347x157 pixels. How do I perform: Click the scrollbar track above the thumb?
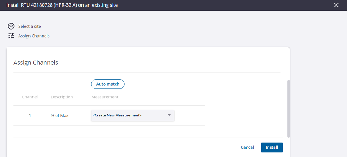[289, 64]
